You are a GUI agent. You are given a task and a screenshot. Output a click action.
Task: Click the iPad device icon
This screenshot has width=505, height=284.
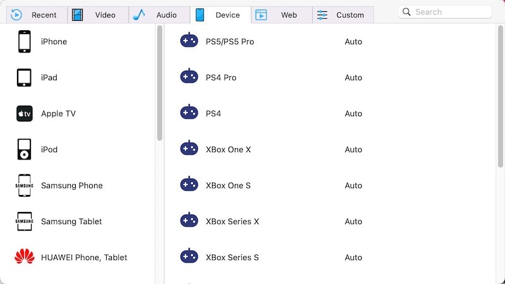24,78
